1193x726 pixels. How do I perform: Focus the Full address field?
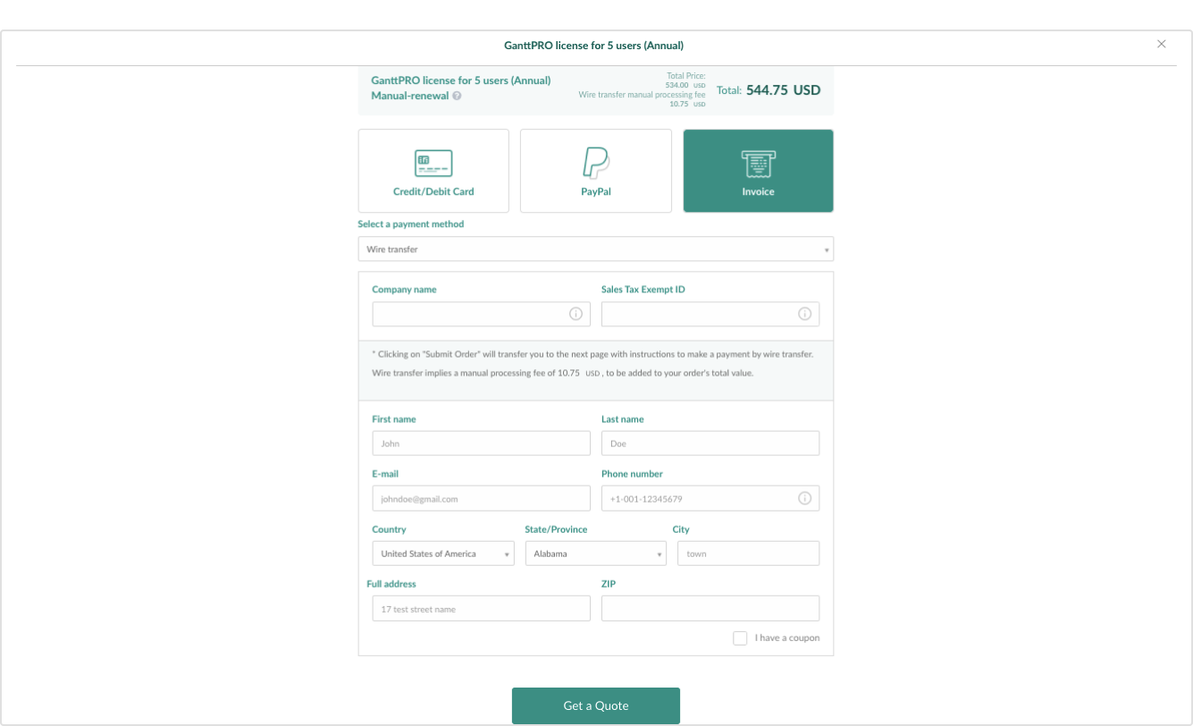(482, 609)
